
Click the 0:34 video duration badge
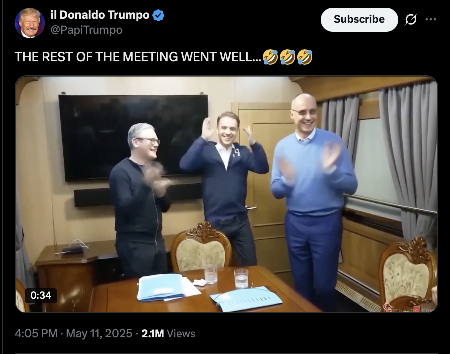41,295
